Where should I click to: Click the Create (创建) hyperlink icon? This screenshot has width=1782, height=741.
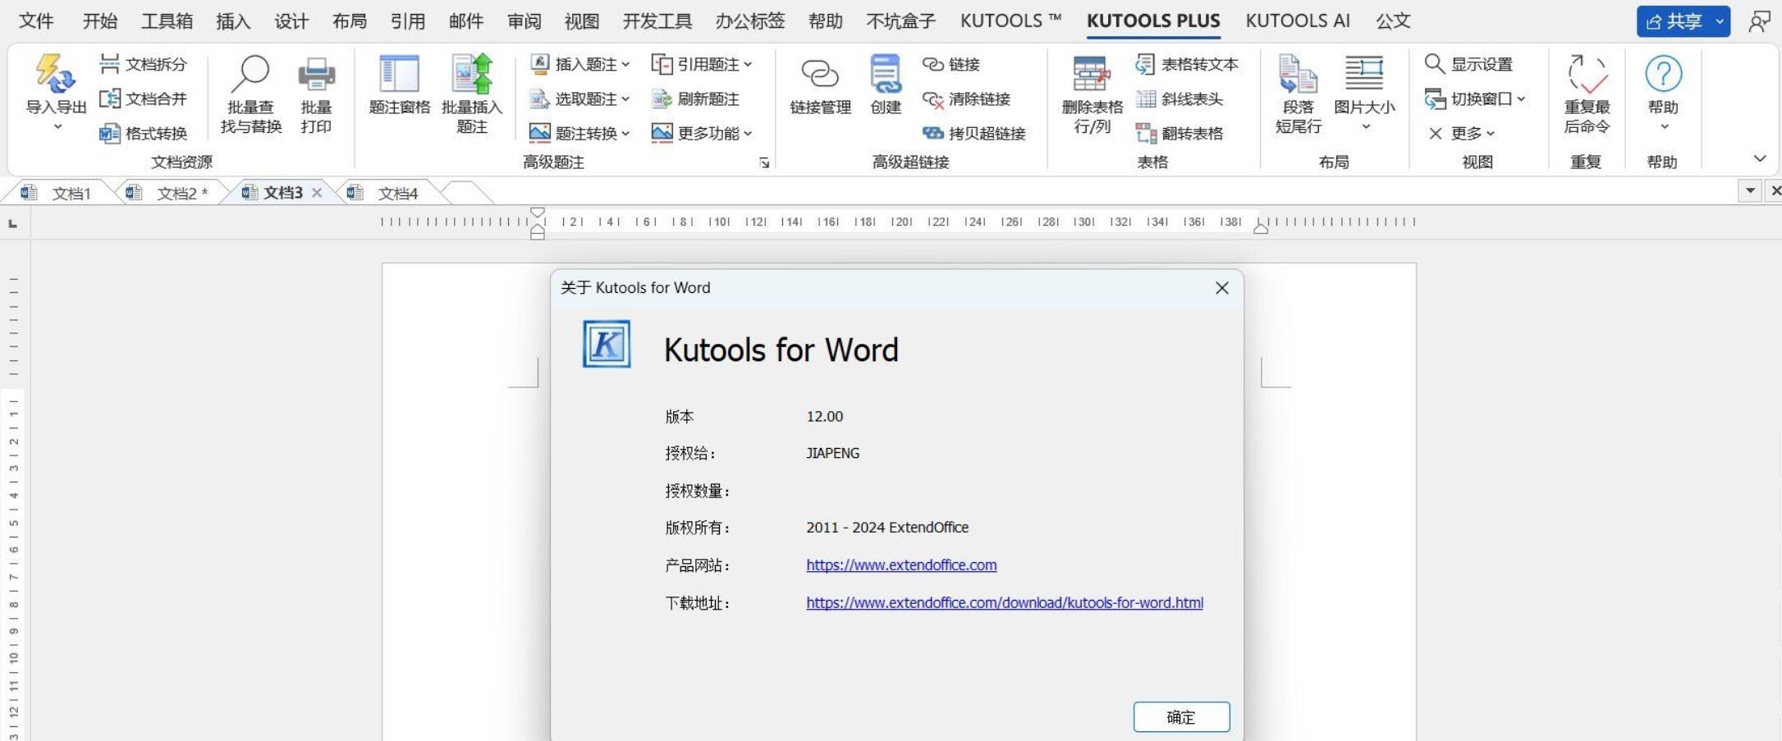pyautogui.click(x=886, y=85)
